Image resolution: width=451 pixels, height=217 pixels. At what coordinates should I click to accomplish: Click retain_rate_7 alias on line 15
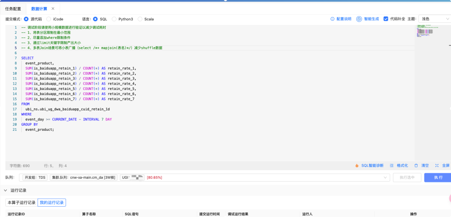[121, 99]
